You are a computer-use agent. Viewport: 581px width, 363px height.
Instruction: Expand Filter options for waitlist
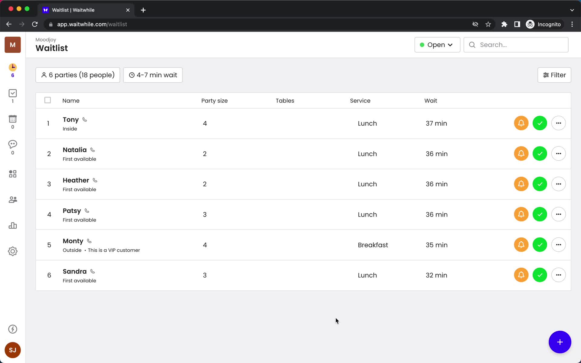pyautogui.click(x=554, y=75)
